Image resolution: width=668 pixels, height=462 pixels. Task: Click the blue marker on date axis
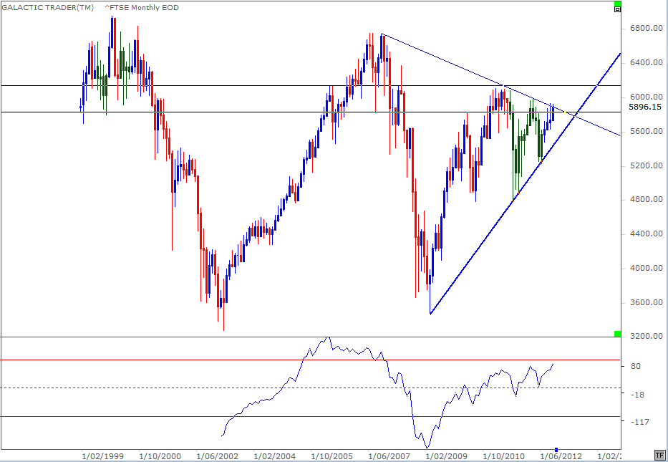click(556, 450)
